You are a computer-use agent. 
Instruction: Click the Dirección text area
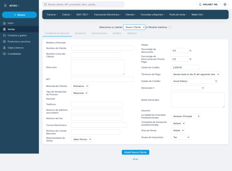pyautogui.click(x=98, y=67)
